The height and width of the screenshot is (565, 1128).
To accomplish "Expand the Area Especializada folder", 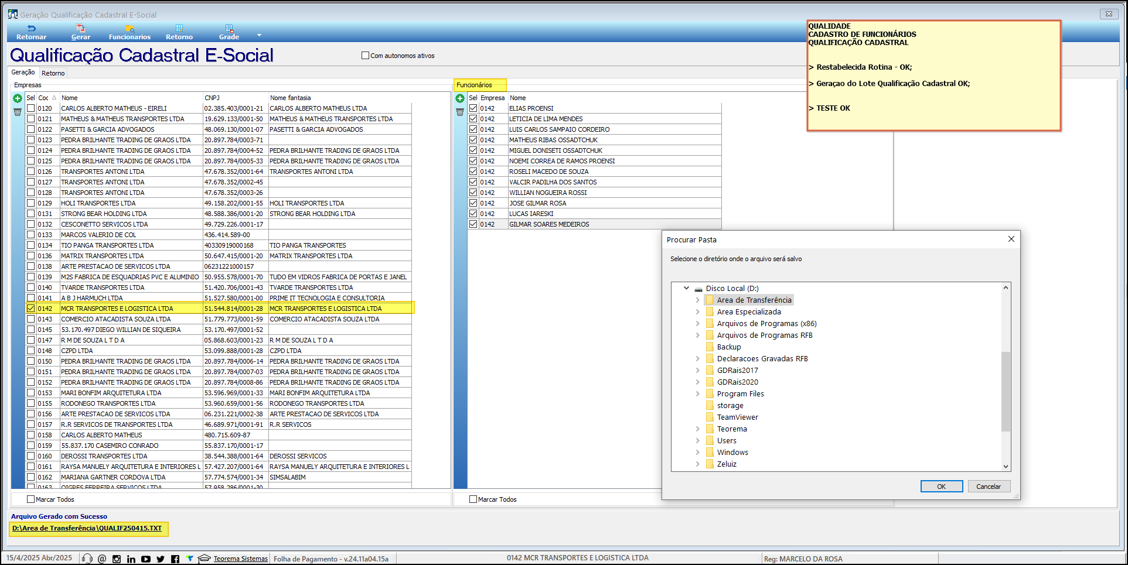I will tap(697, 311).
